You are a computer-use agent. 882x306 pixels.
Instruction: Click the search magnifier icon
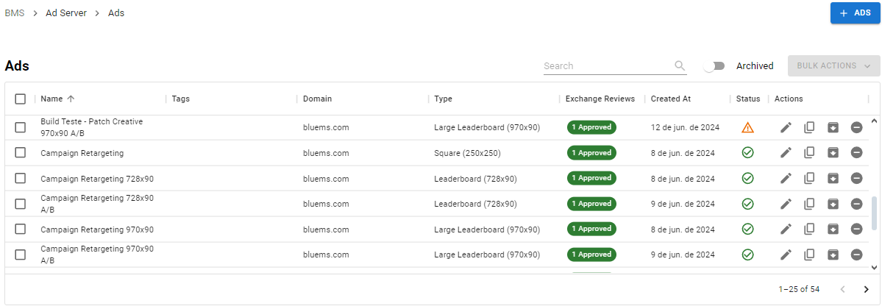point(680,65)
